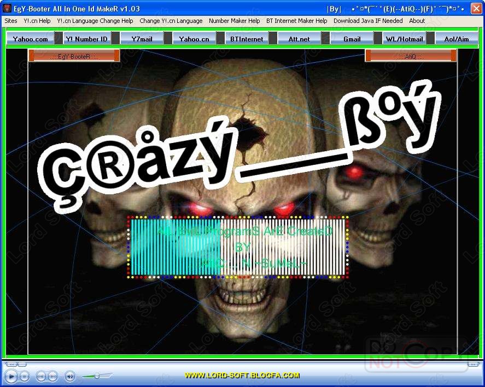Screen dimensions: 485x387
Task: Switch to the Yahoo.com tab
Action: [x=30, y=39]
